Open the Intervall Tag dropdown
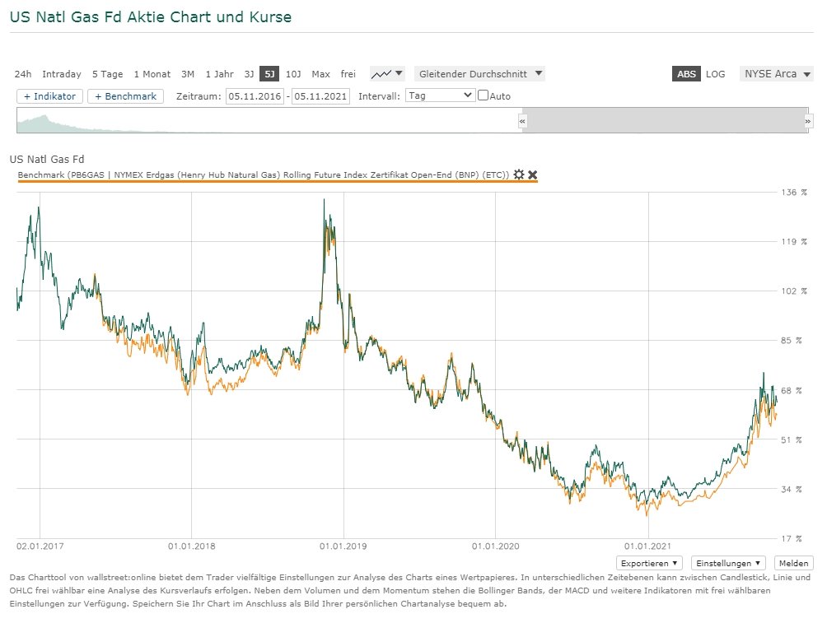 pyautogui.click(x=441, y=95)
